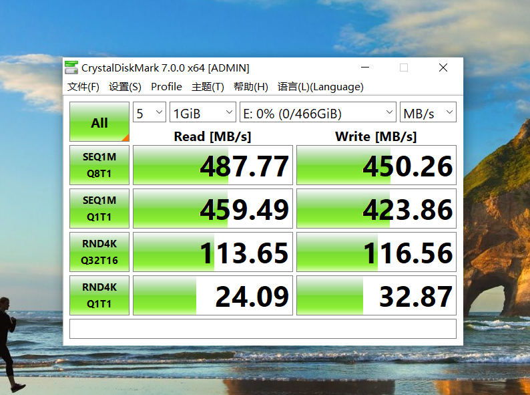This screenshot has width=530, height=395.
Task: Click the 487.77 sequential read result
Action: pyautogui.click(x=213, y=165)
